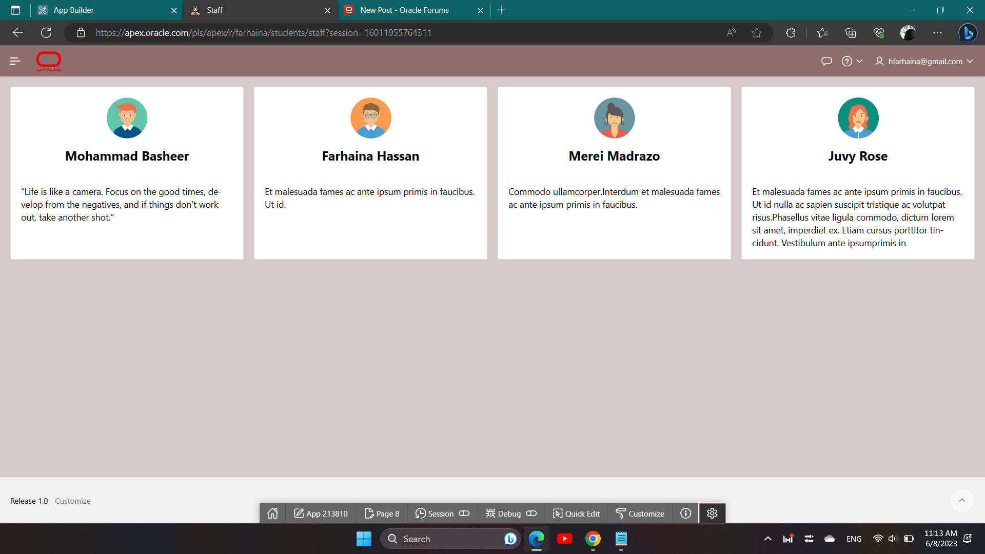Click the scroll-to-top circular button
Viewport: 985px width, 554px height.
pyautogui.click(x=962, y=501)
